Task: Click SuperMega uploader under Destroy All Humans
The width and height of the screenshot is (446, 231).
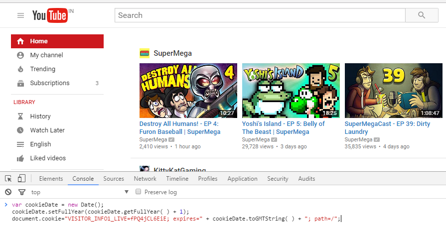Action: click(x=153, y=139)
